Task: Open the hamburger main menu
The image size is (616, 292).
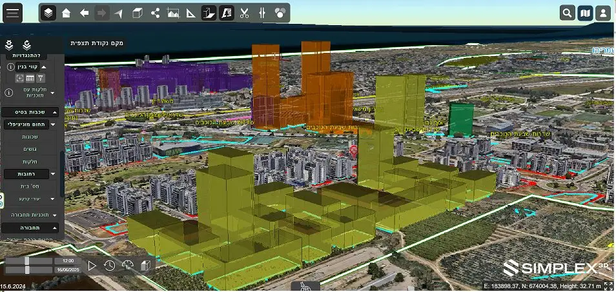Action: (12, 13)
